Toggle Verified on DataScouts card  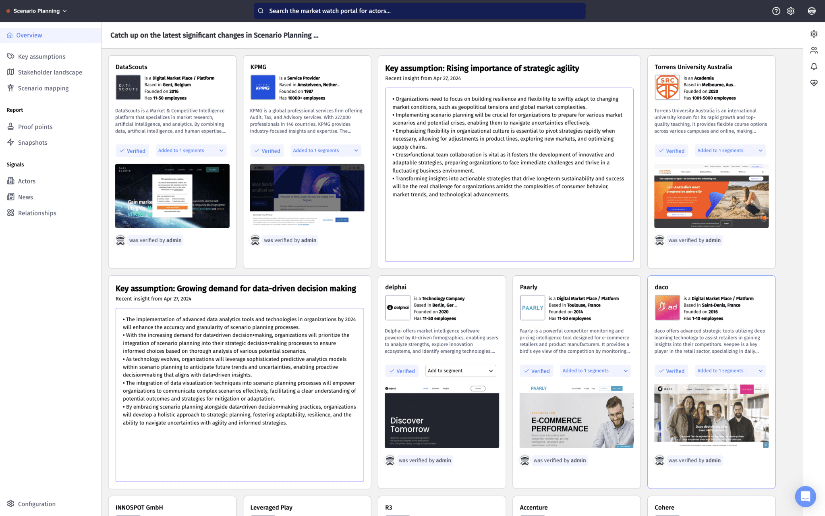(x=132, y=151)
